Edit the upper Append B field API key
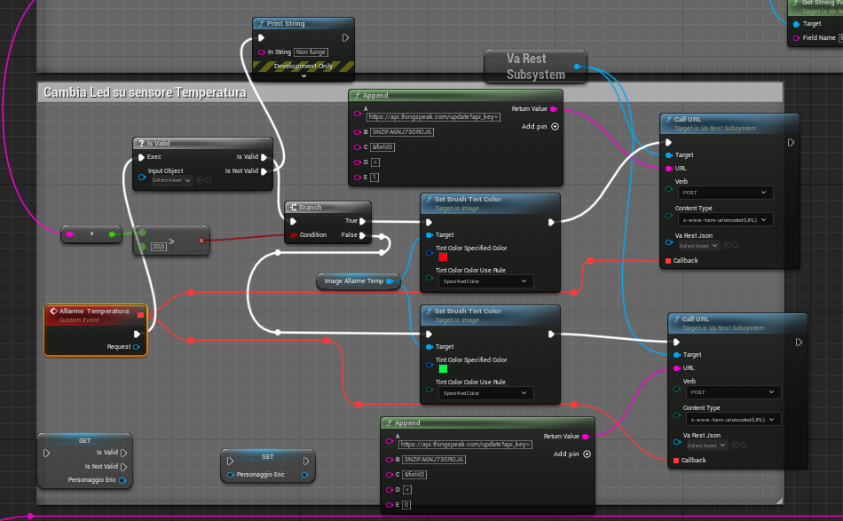Image resolution: width=843 pixels, height=521 pixels. tap(402, 131)
